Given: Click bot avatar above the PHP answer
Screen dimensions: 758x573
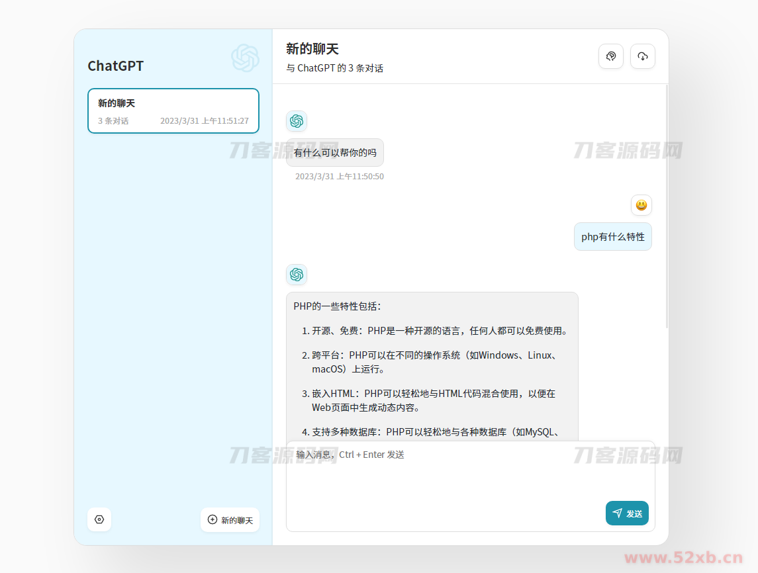Looking at the screenshot, I should pos(297,275).
